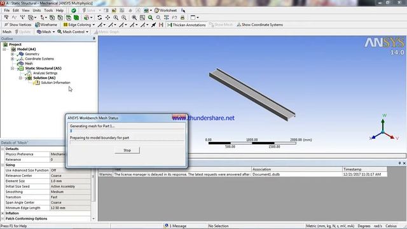Toggle Thicken Annotations
Viewport: 407px width, 229px height.
point(186,25)
